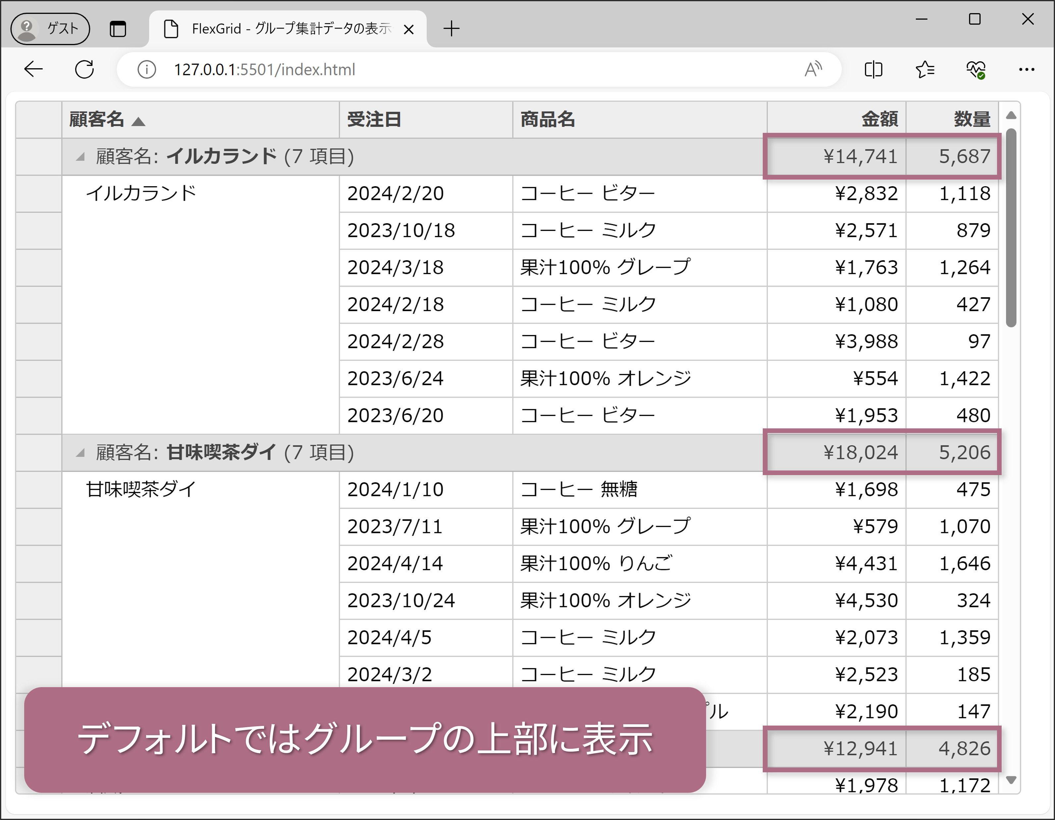Sort by 金額 column header
Screen dimensions: 1055x820
pos(837,120)
